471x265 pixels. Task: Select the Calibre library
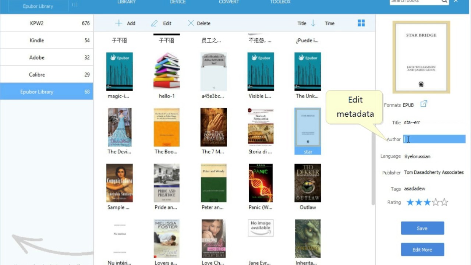[x=46, y=74]
